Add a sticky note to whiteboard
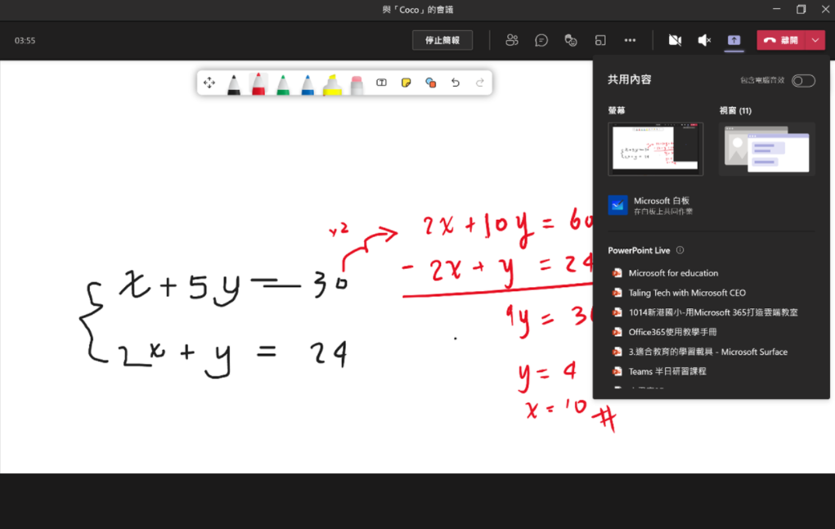 click(x=406, y=83)
